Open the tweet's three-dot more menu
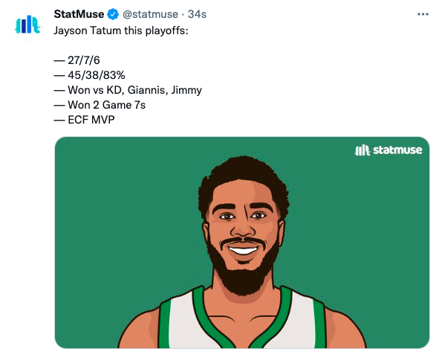The image size is (442, 355). [423, 14]
